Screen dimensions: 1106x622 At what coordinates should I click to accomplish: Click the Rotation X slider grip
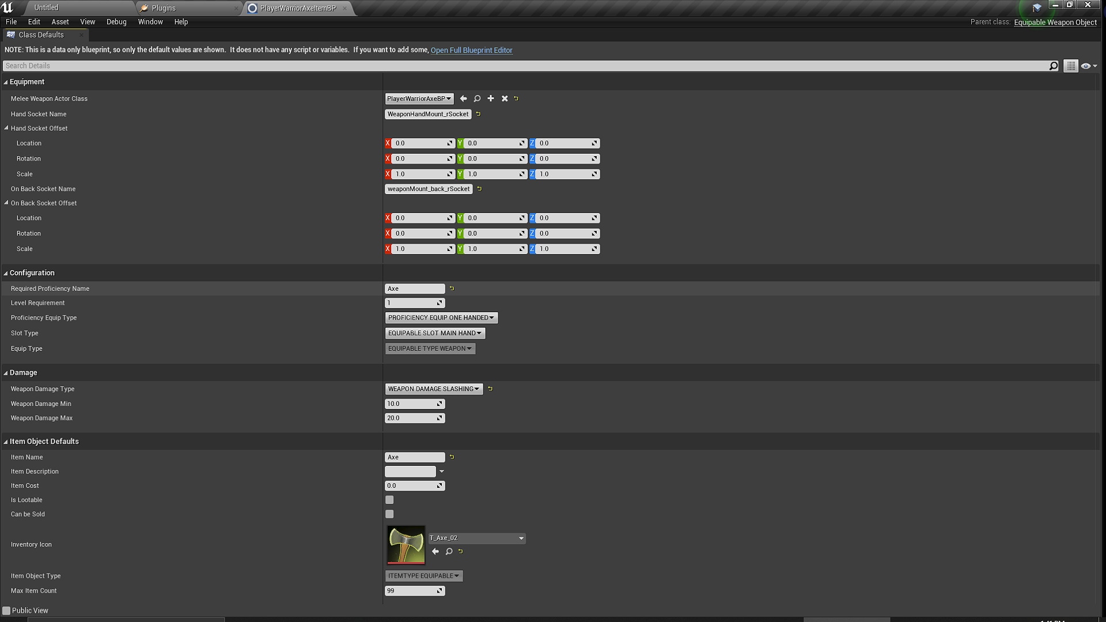click(450, 158)
